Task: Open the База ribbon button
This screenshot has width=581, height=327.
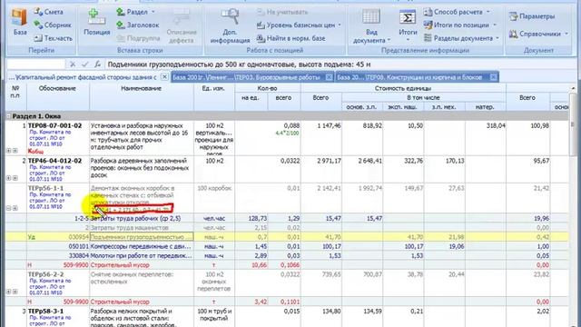Action: 20,22
